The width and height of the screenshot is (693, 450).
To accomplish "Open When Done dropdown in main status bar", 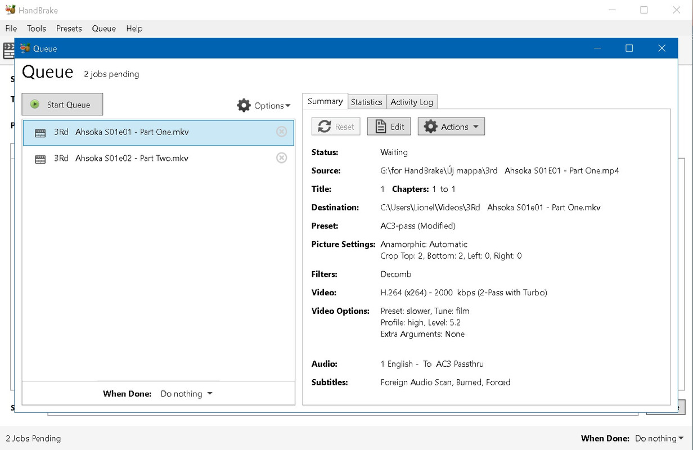I will click(x=659, y=438).
